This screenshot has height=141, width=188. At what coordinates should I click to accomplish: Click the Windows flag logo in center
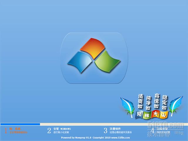tap(94, 56)
